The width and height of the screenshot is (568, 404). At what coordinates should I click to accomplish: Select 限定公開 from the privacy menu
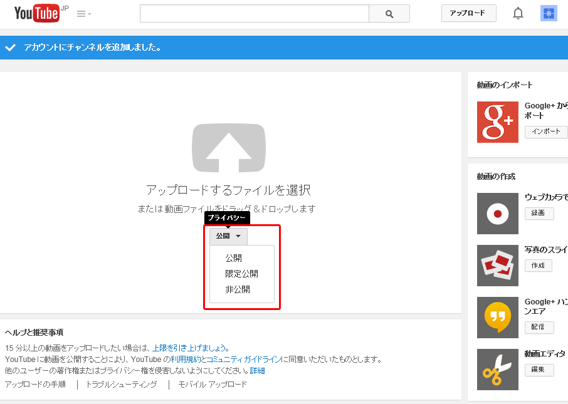click(241, 274)
